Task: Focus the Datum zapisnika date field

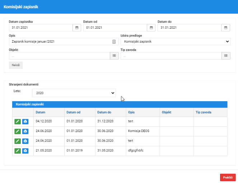Action: tap(41, 28)
